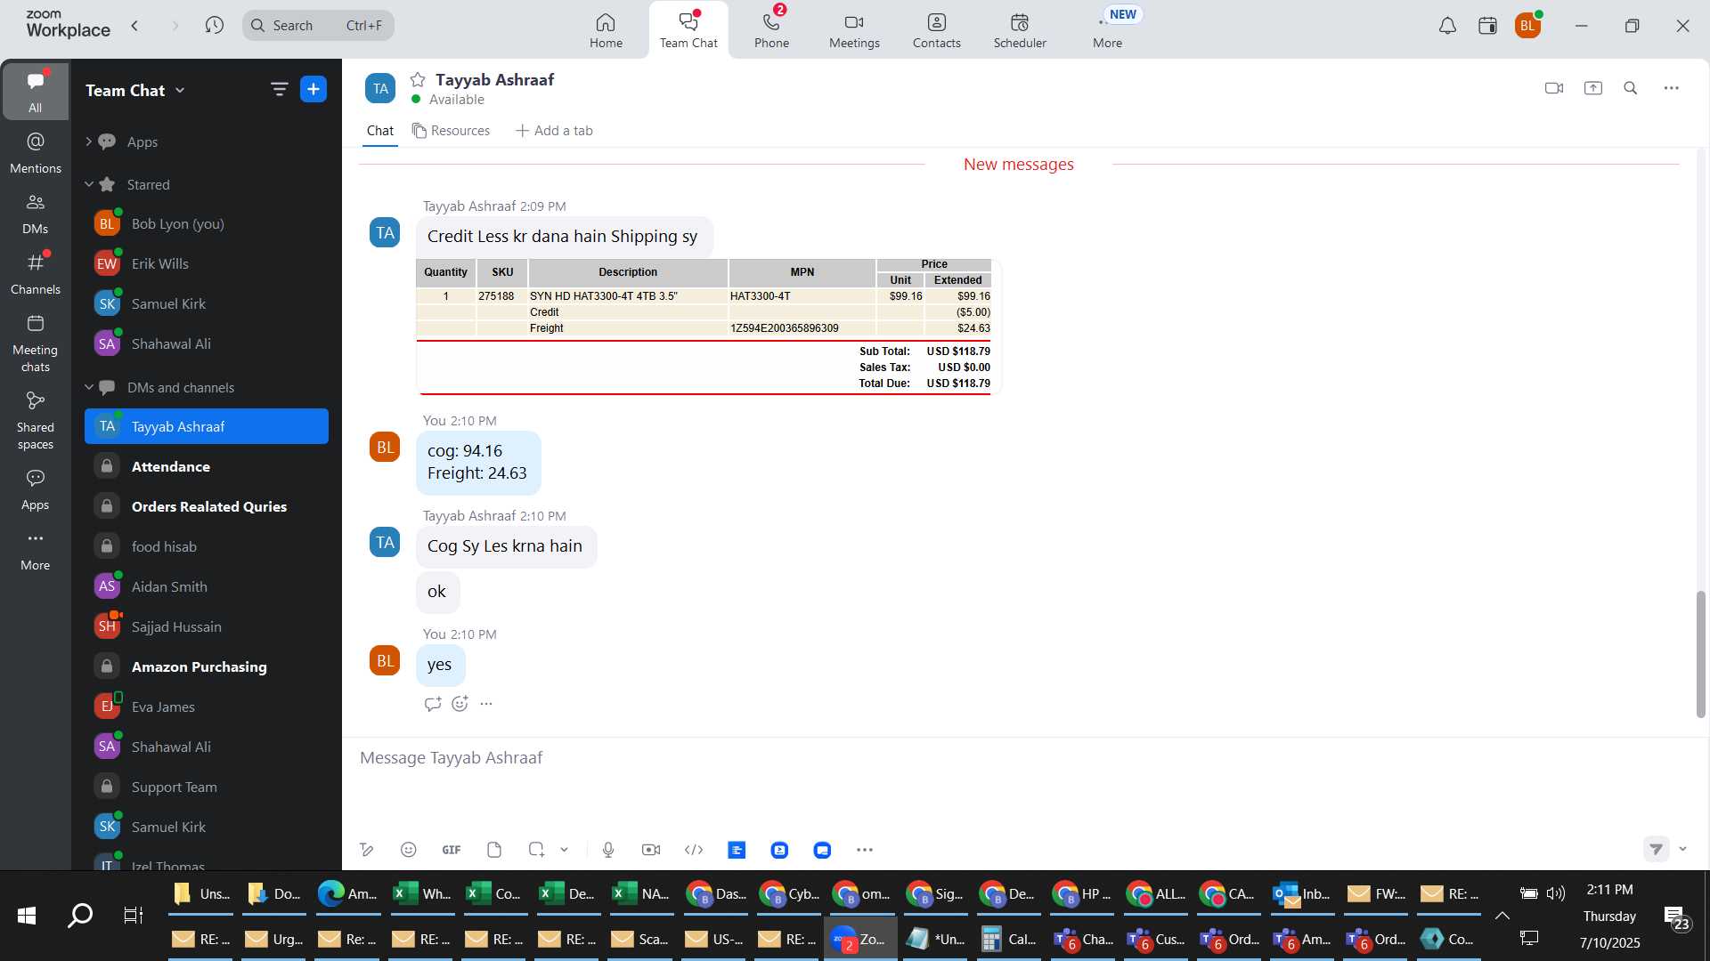Open chat with Sajjad Hussain
Image resolution: width=1710 pixels, height=961 pixels.
point(207,626)
